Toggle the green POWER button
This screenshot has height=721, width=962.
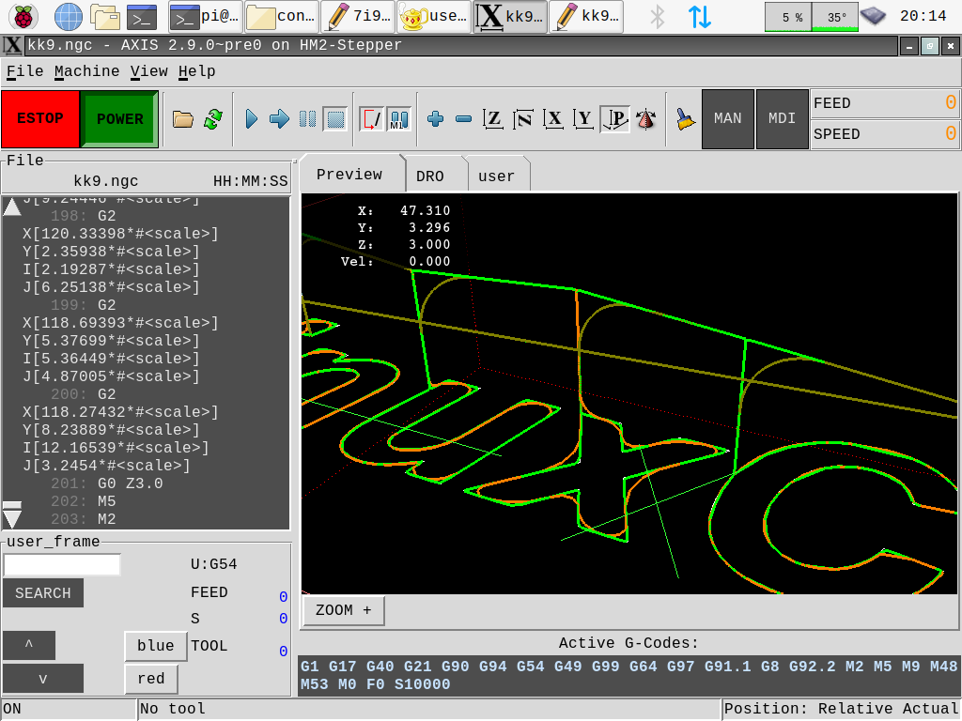tap(119, 119)
